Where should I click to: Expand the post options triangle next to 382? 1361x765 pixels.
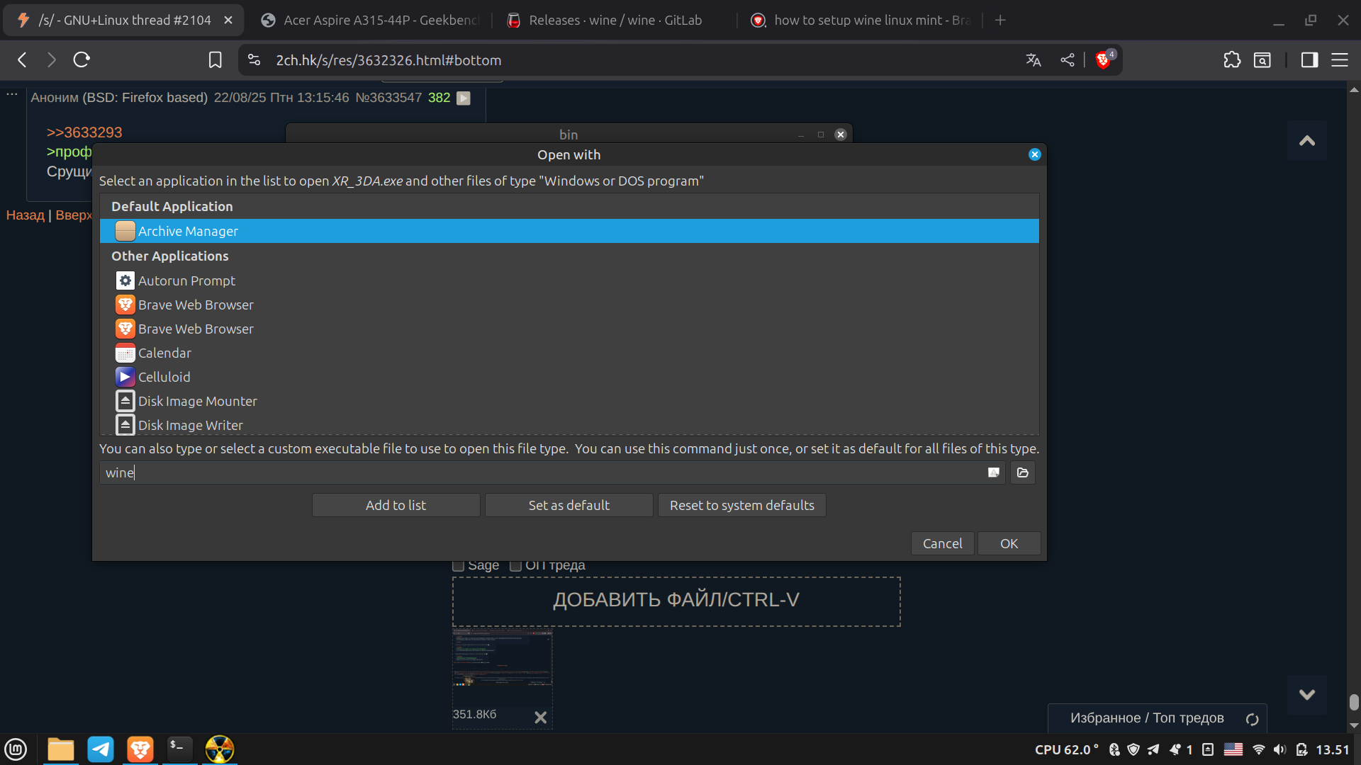tap(464, 98)
